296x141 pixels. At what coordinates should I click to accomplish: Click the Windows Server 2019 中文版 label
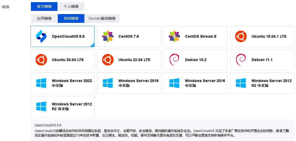tap(138, 83)
